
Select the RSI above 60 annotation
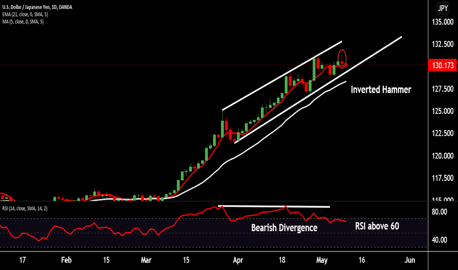point(377,226)
